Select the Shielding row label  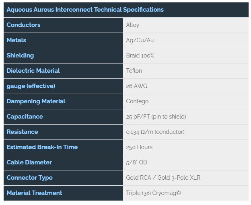20,55
